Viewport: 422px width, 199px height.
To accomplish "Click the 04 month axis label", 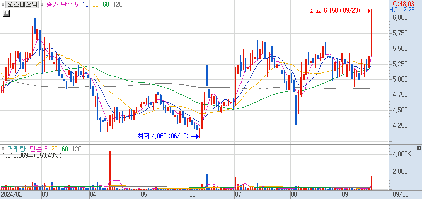I will (93, 194).
